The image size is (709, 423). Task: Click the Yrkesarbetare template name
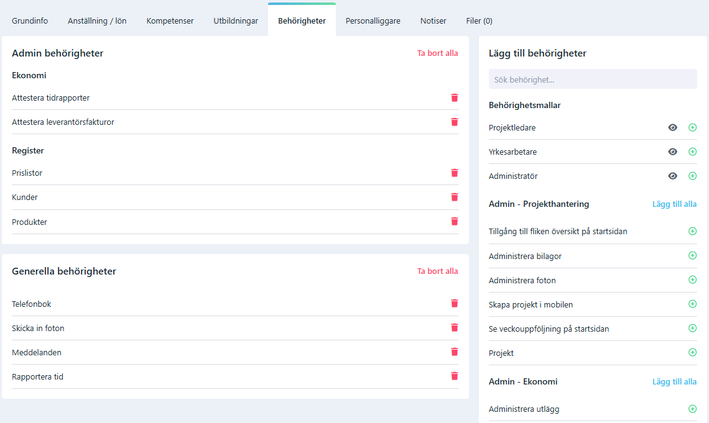coord(512,152)
